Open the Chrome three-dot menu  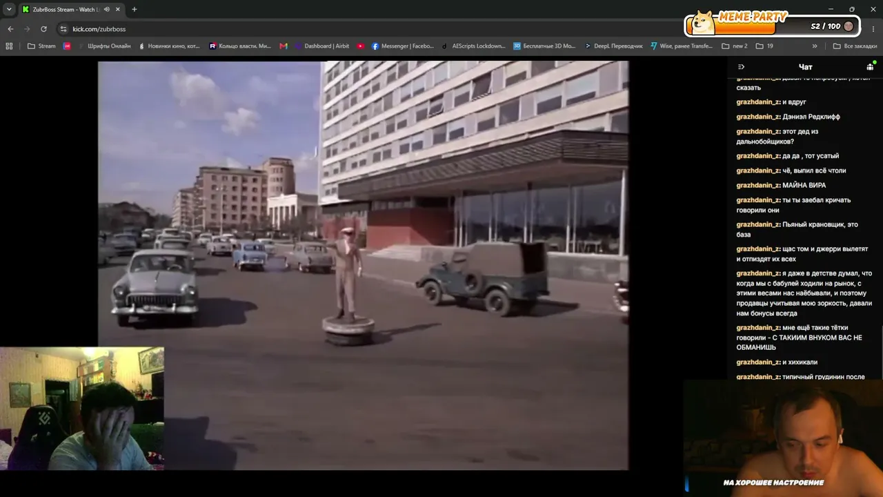point(873,29)
